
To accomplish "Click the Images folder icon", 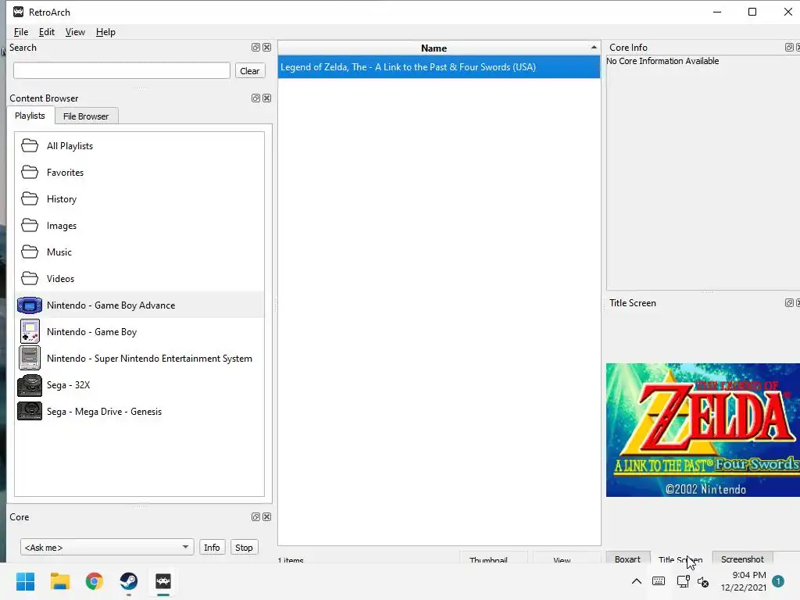I will [x=30, y=226].
